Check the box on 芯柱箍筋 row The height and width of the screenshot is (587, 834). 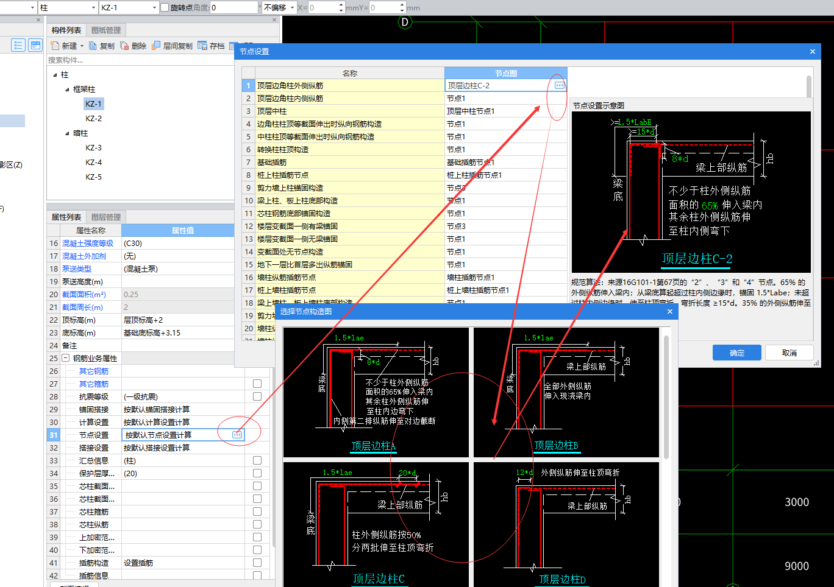click(x=257, y=511)
